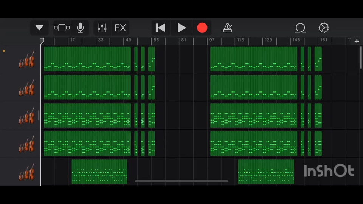The width and height of the screenshot is (363, 204).
Task: Select fourth track's long region starting at bar 1
Action: [x=87, y=144]
